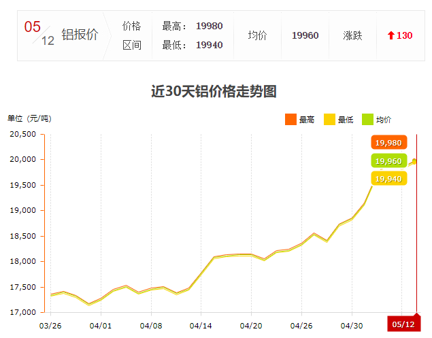Click the 均价 value 19960
Viewport: 432px width, 338px height.
[305, 35]
